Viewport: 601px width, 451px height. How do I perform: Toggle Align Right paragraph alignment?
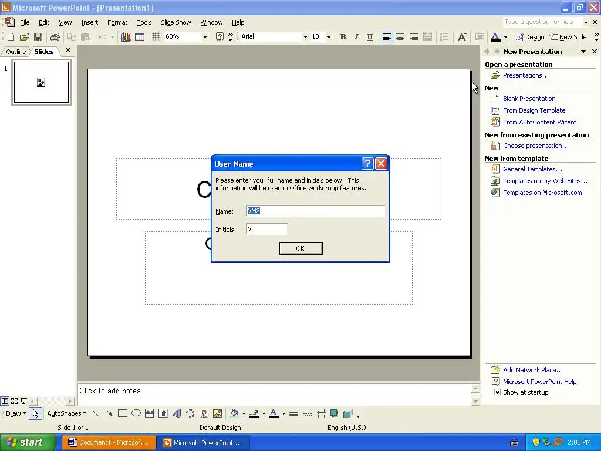414,37
